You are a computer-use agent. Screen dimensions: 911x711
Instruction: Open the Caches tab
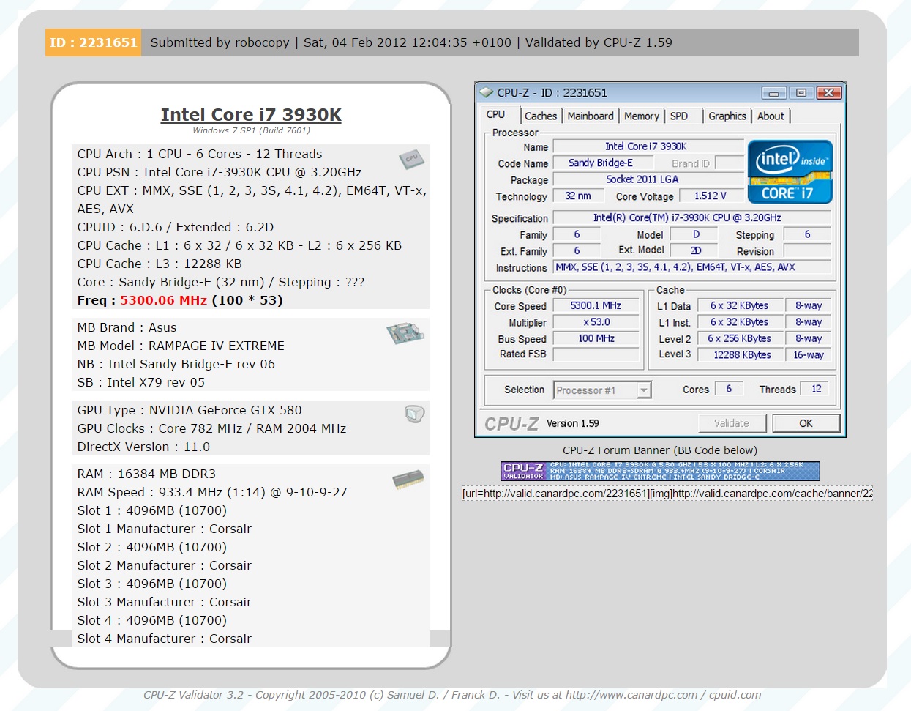(x=541, y=116)
